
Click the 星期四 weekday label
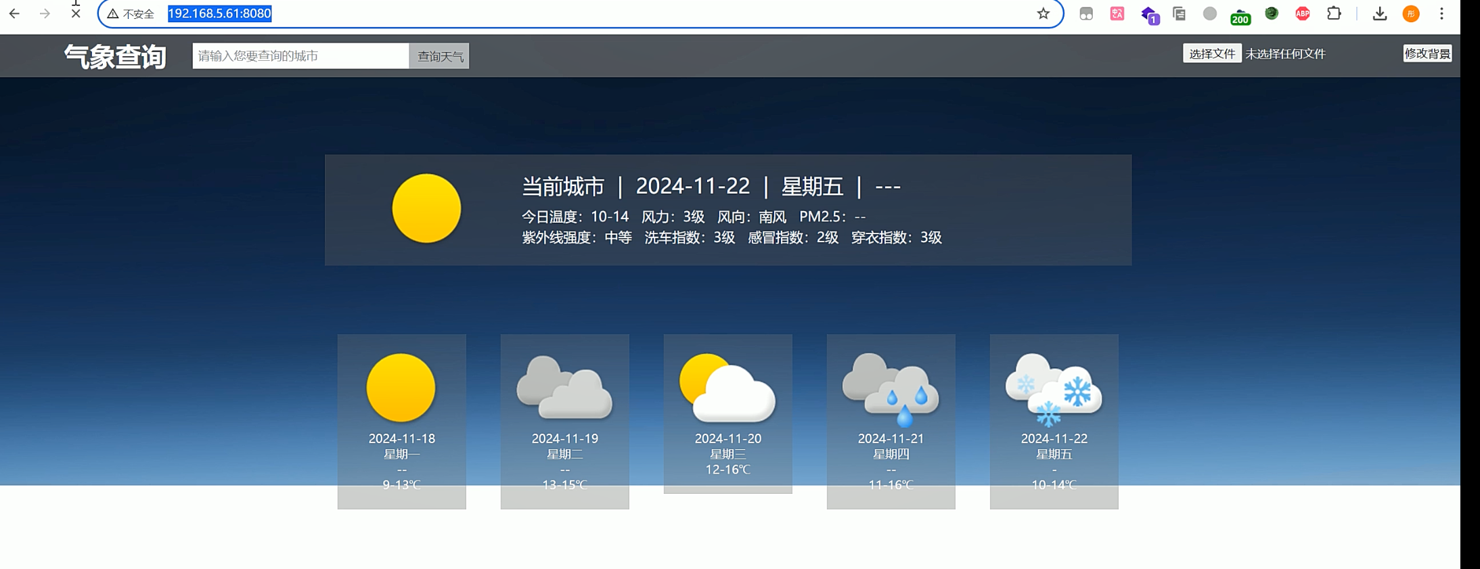click(x=891, y=454)
